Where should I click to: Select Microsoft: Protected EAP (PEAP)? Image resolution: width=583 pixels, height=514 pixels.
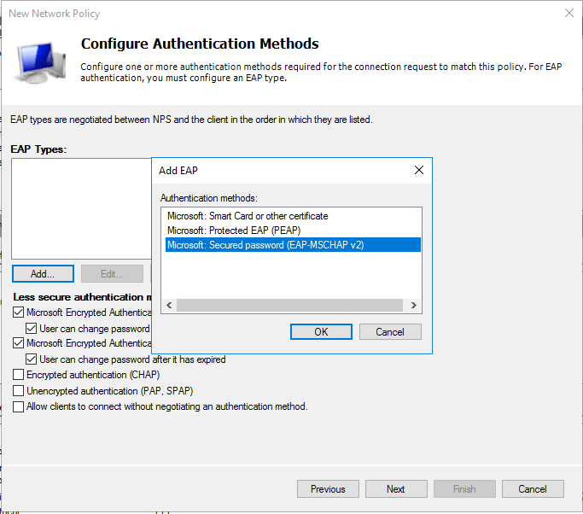pyautogui.click(x=293, y=231)
